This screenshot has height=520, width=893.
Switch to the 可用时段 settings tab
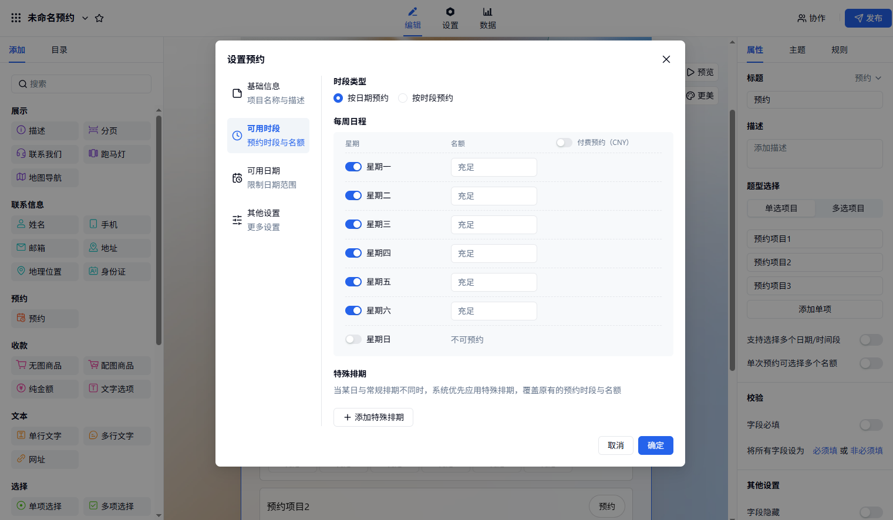[x=268, y=136]
